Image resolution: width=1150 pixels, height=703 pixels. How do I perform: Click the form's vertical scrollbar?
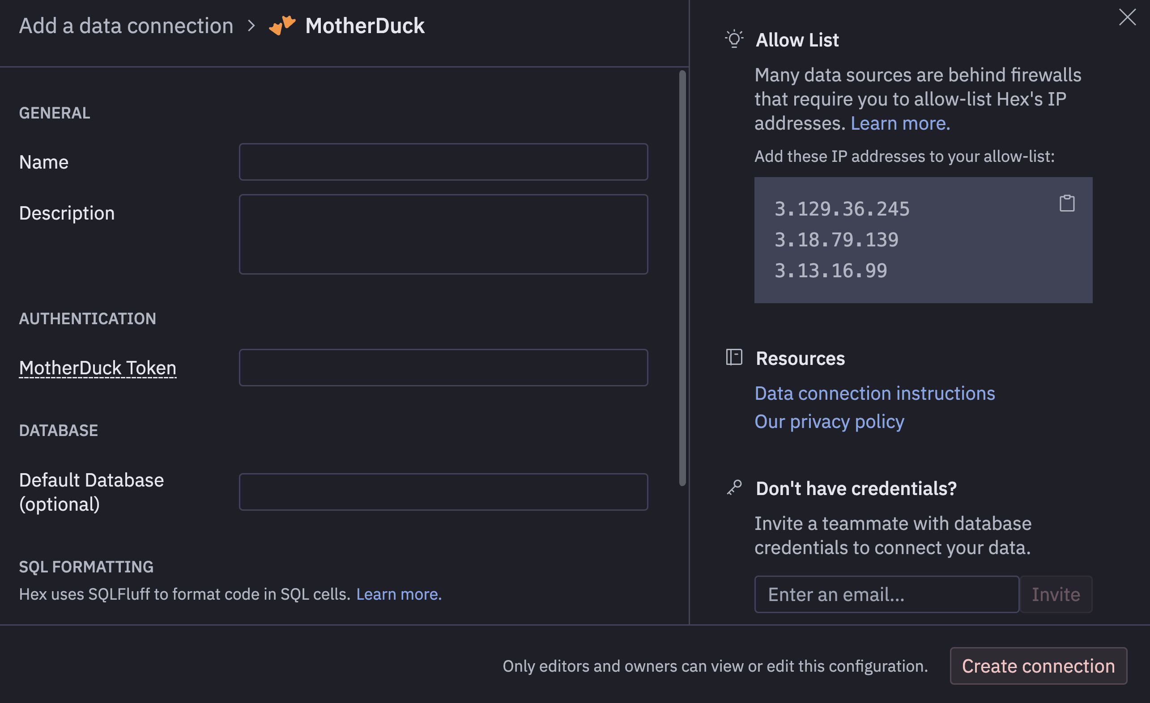(682, 278)
